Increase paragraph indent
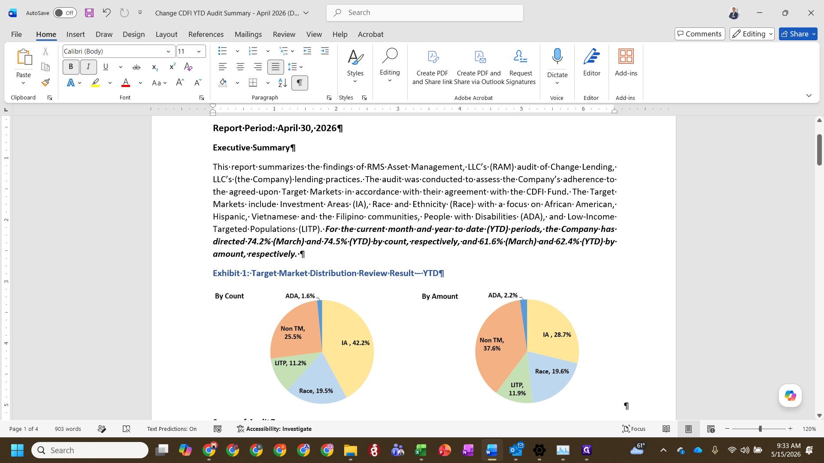 point(325,51)
